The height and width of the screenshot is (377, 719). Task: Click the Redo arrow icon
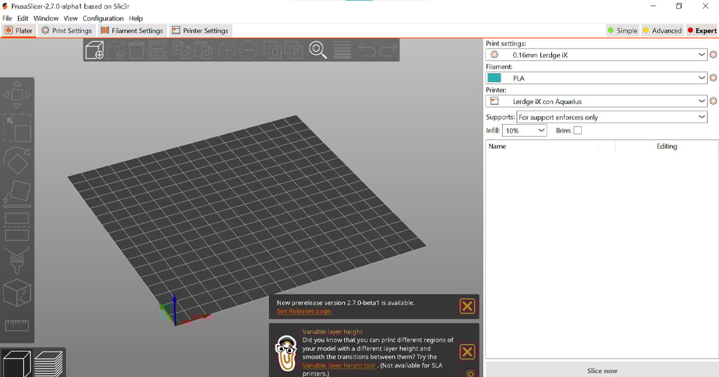[388, 50]
